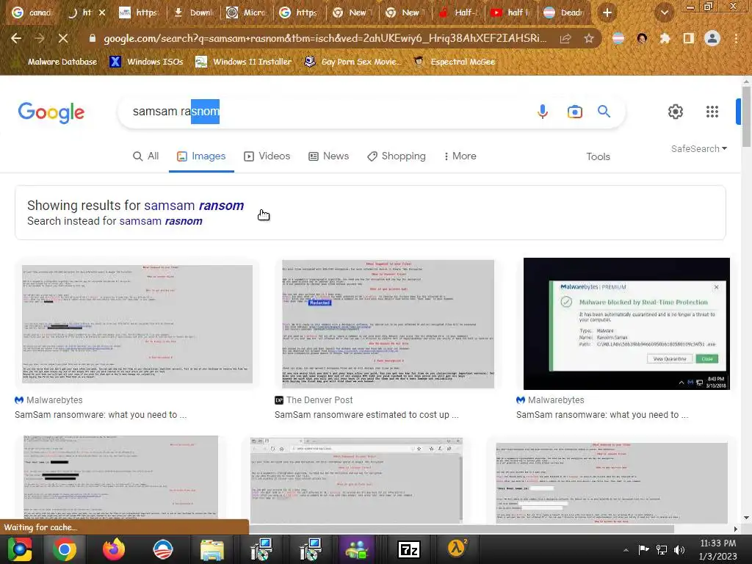This screenshot has width=752, height=564.
Task: Open the Chrome extensions puzzle icon
Action: pyautogui.click(x=665, y=38)
